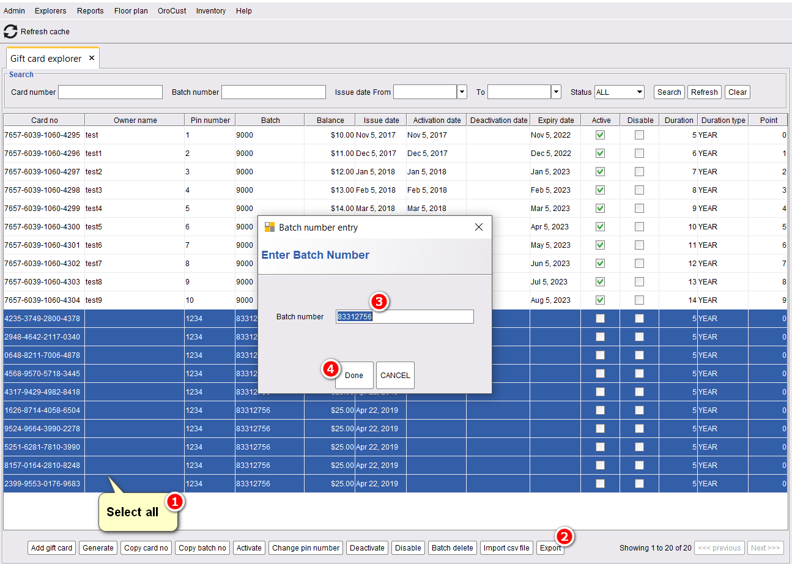Sort by the Balance column header

330,120
